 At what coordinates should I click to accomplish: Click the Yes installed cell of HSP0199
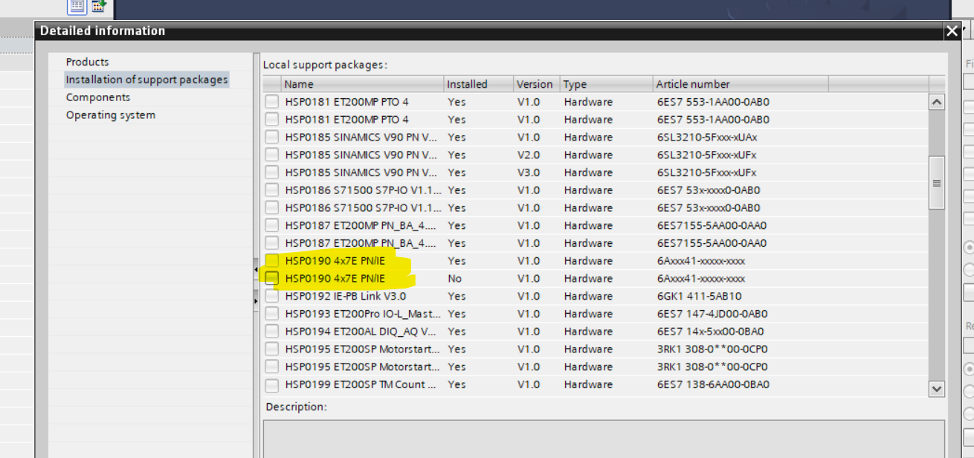(457, 384)
